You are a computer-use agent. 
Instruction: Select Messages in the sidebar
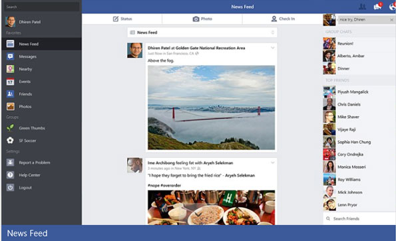click(x=41, y=56)
